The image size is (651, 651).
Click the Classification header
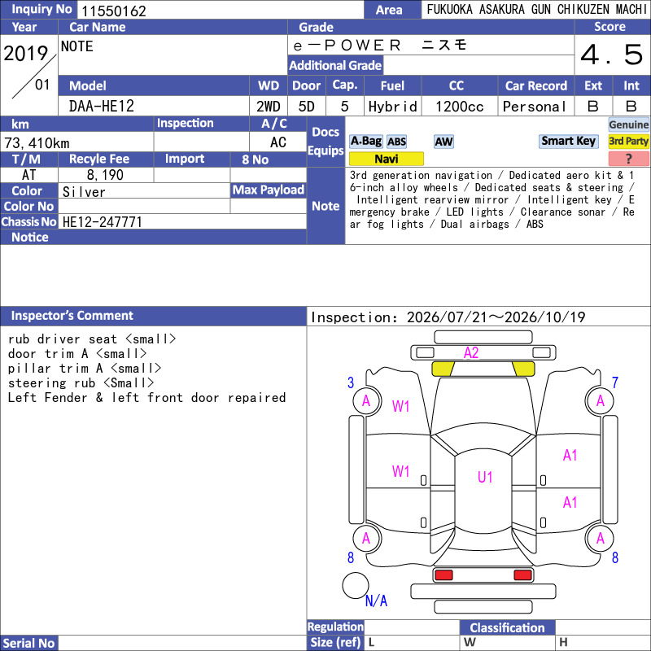pos(507,627)
